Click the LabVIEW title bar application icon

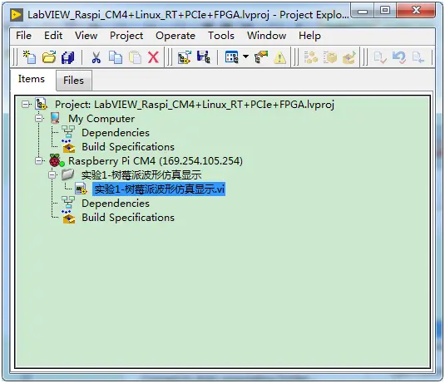tap(17, 15)
